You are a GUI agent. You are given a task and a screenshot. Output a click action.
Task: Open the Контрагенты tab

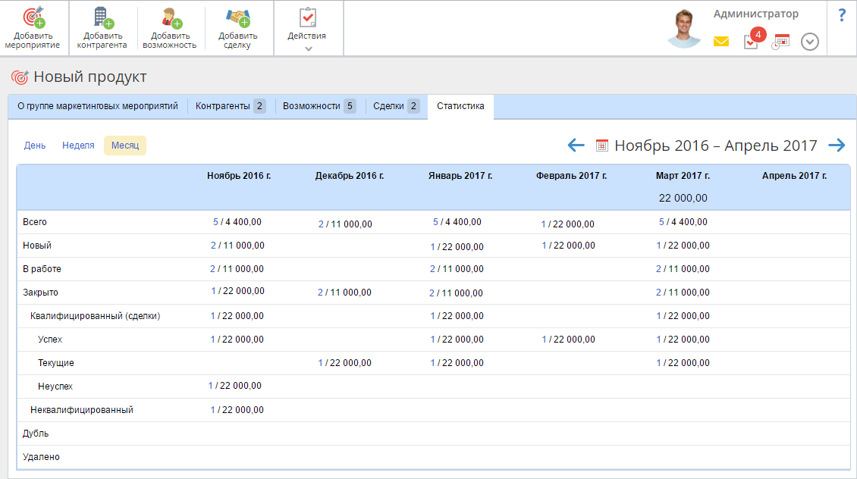coord(231,106)
